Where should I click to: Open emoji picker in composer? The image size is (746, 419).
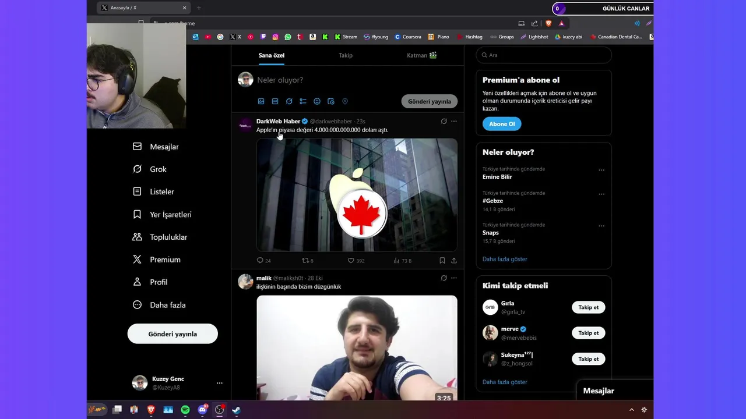[317, 101]
